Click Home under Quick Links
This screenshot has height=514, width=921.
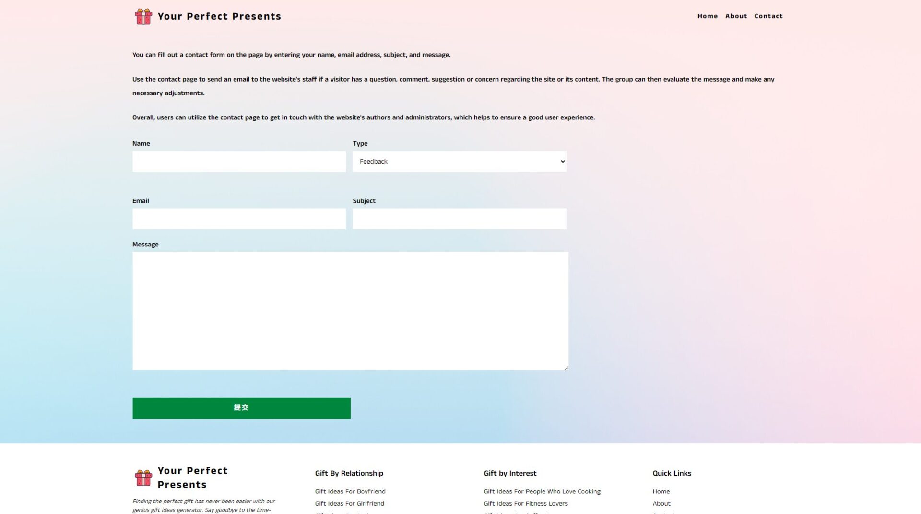point(661,491)
